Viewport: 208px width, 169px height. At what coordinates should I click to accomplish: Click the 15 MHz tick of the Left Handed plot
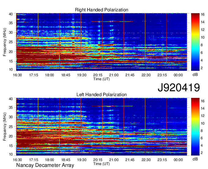click(11, 146)
